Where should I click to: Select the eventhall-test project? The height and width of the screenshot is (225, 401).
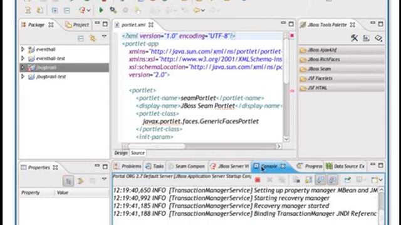[50, 58]
